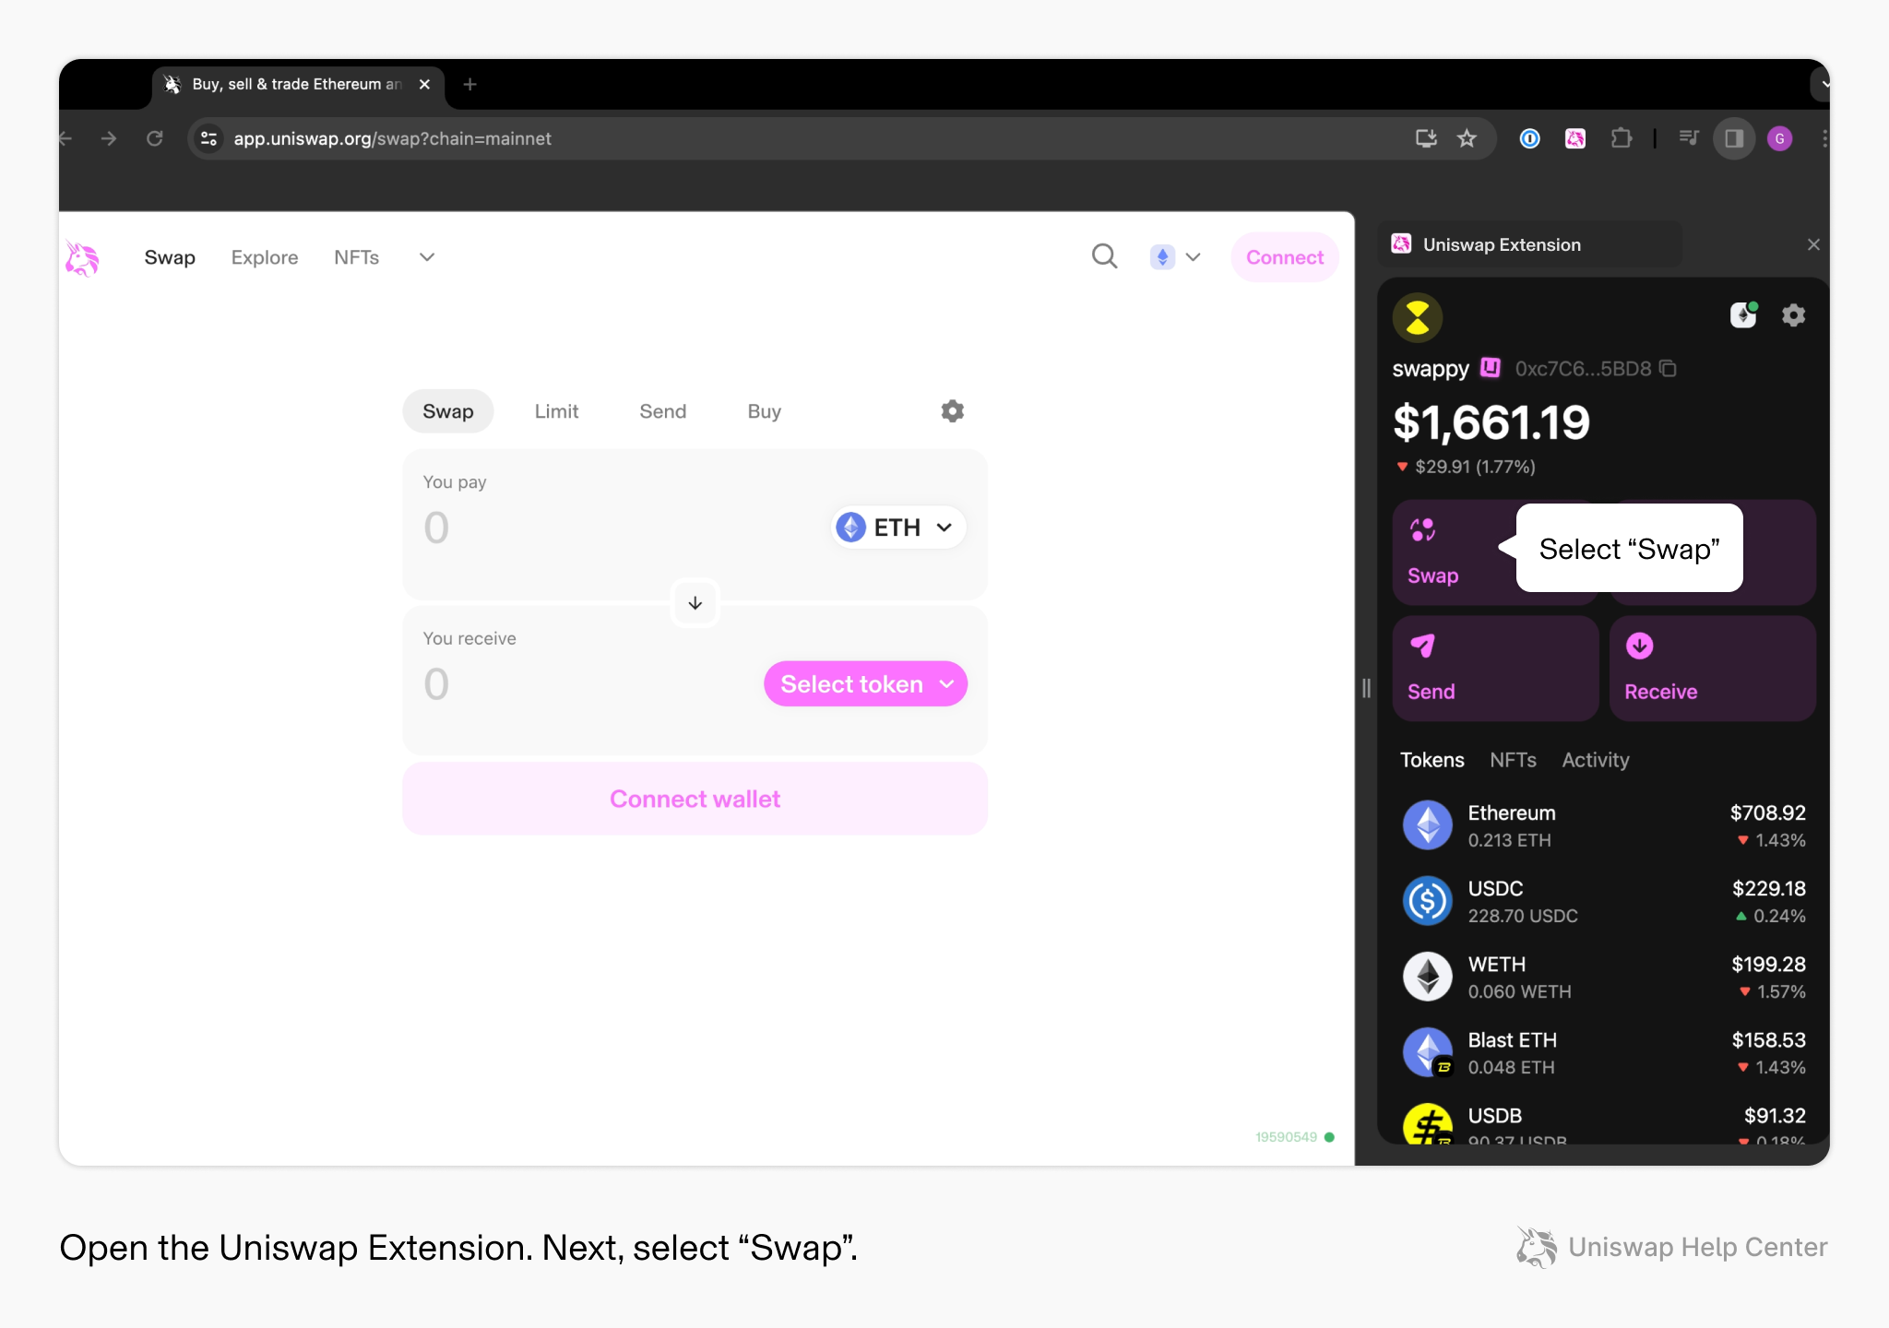Open the extension settings gear
Viewport: 1889px width, 1328px height.
(1795, 314)
